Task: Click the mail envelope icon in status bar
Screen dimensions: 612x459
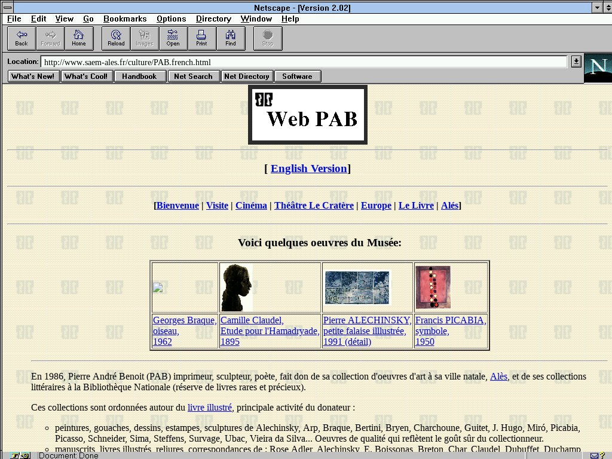Action: 595,455
